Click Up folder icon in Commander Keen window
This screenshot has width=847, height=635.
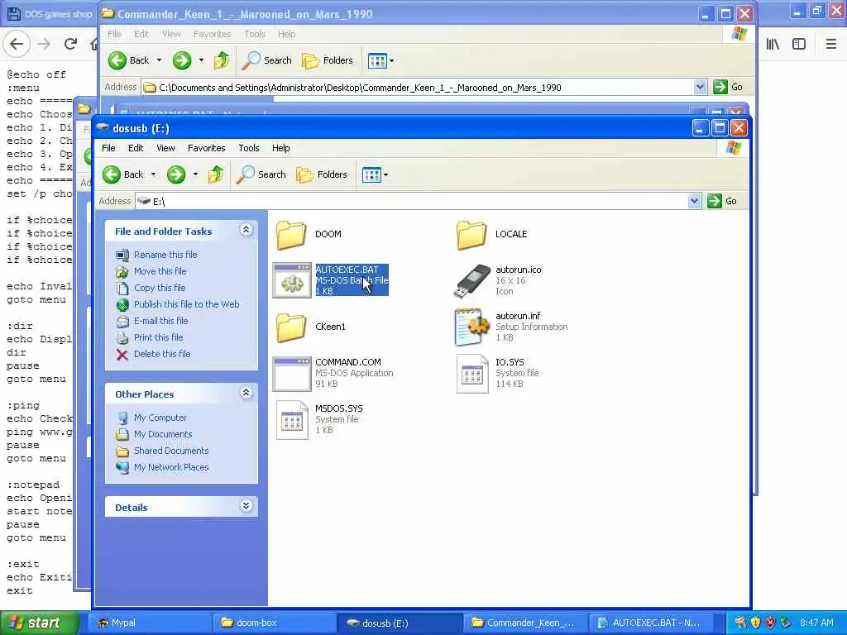222,60
